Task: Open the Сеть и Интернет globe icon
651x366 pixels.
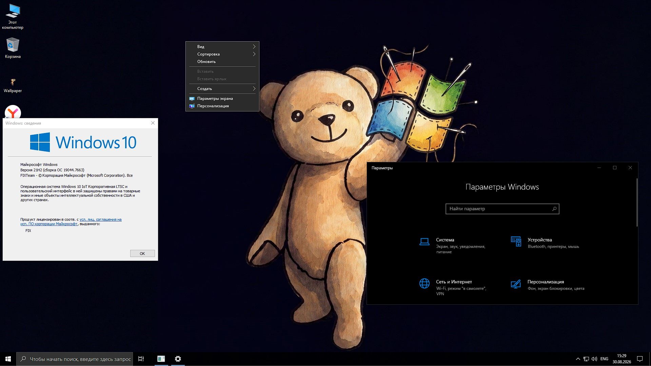Action: [424, 283]
